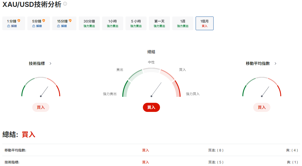Switch to the 30分鐘 timeframe tab
Screen dimensions: 302x166
coord(89,23)
